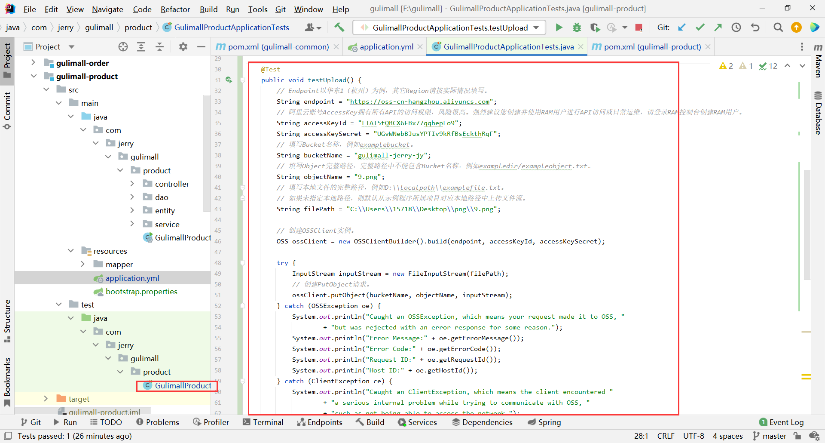Screen dimensions: 825x443
Task: Run testUpload from the gutter icon
Action: coord(229,80)
